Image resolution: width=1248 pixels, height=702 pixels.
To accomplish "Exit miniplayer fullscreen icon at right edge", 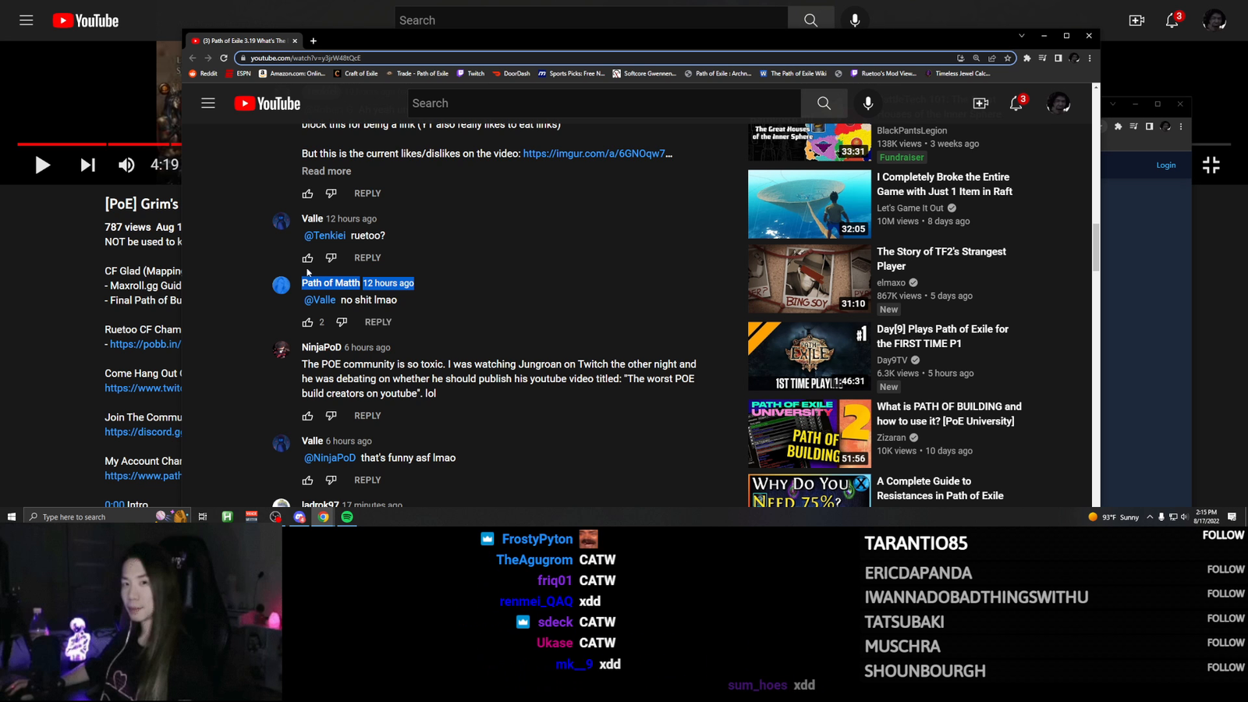I will pyautogui.click(x=1211, y=165).
